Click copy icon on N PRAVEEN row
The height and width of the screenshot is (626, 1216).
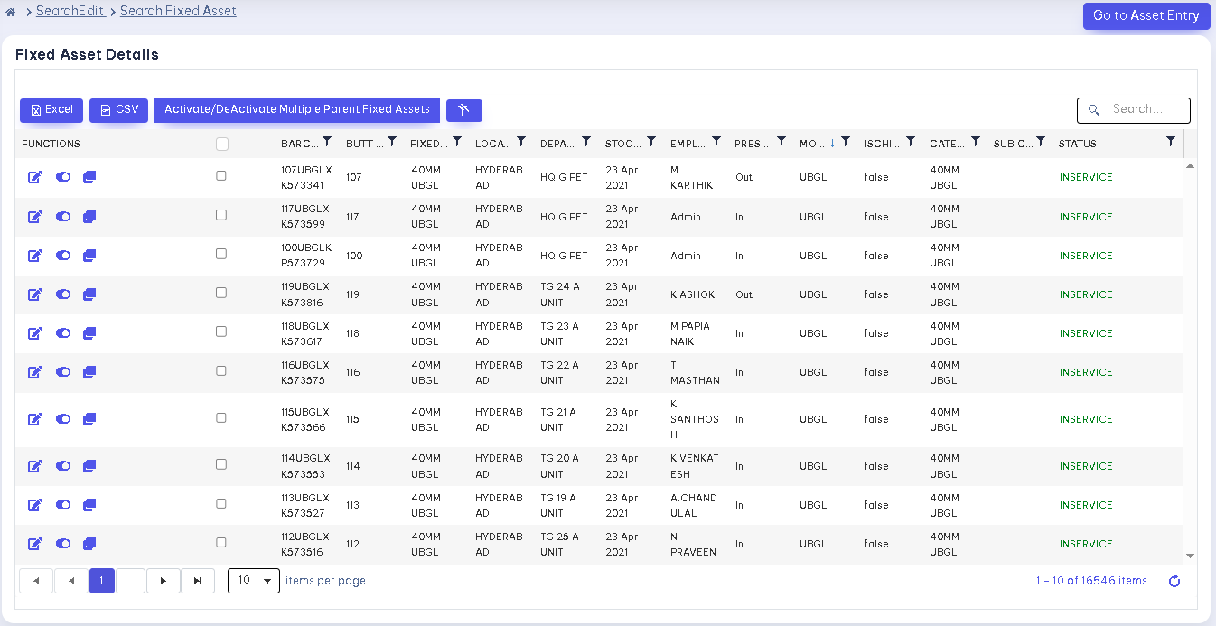(89, 544)
